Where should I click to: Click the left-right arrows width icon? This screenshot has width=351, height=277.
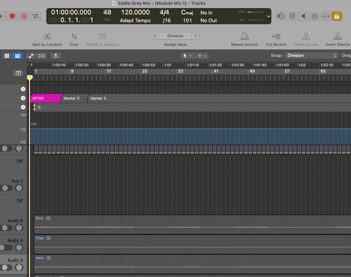coord(325,16)
